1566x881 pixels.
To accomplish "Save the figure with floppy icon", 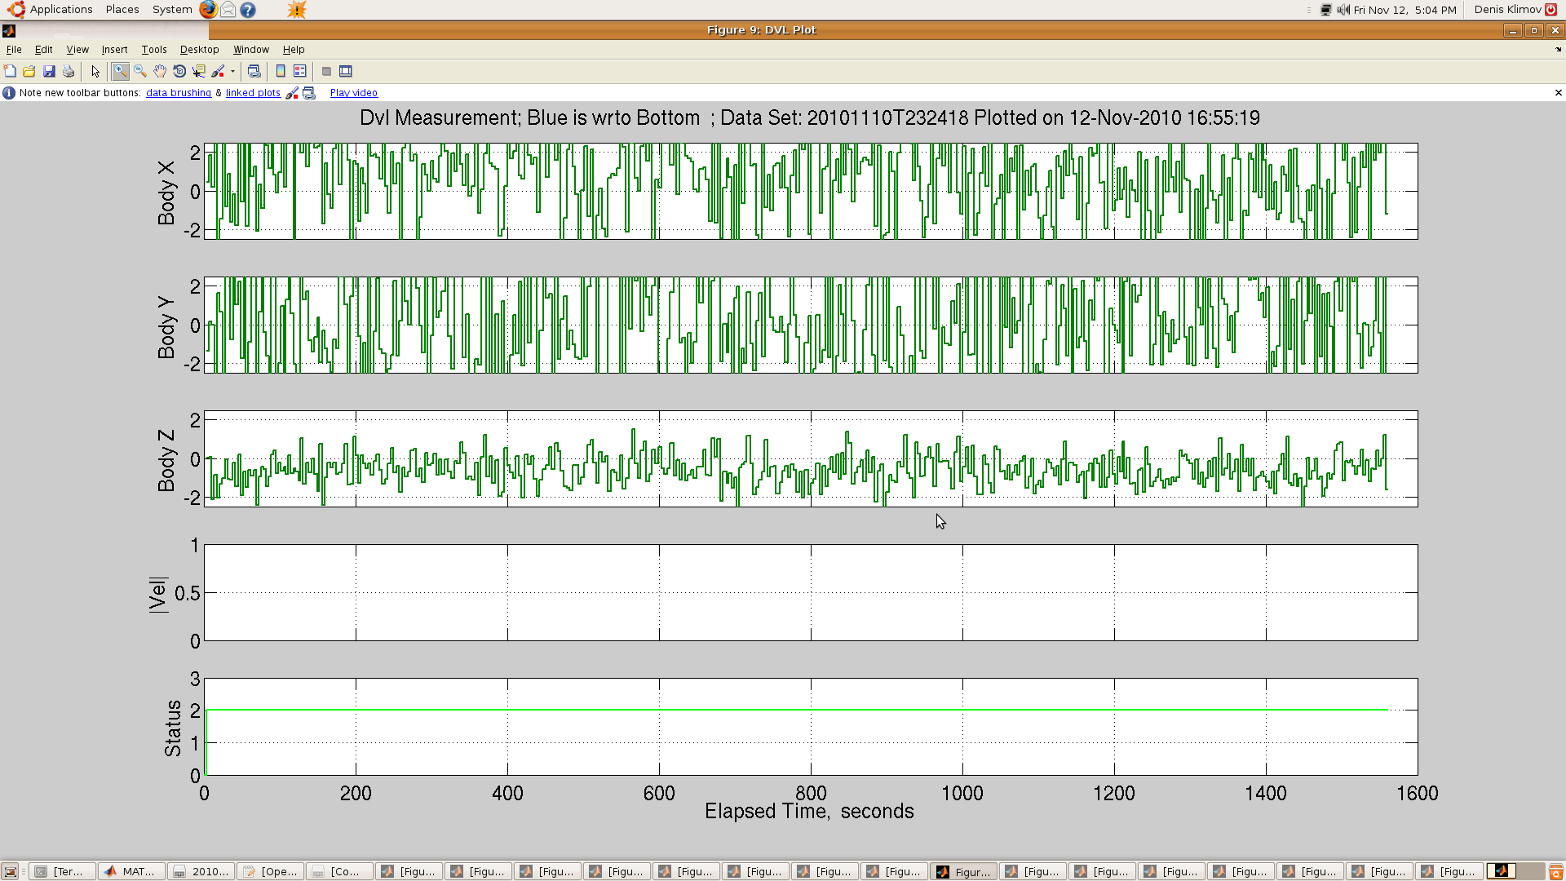I will click(49, 72).
